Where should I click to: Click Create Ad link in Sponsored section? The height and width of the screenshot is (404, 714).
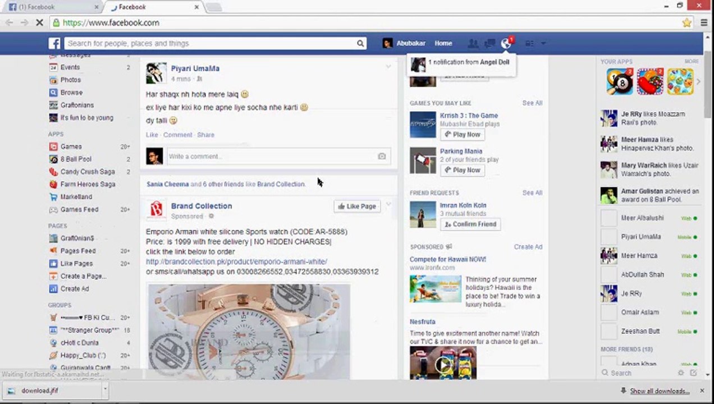528,247
